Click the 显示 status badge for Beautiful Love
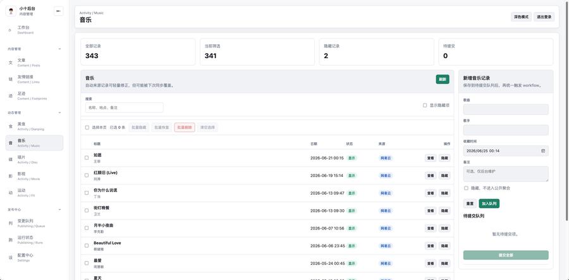 click(x=352, y=245)
